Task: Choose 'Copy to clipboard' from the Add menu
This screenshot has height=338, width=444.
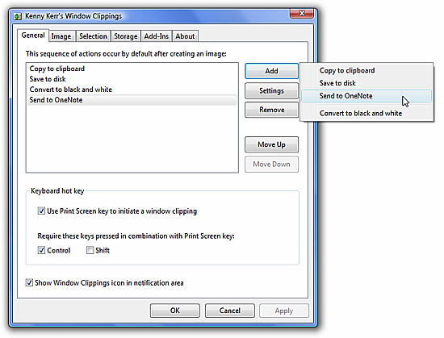Action: [367, 70]
